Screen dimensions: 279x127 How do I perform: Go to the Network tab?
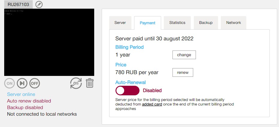click(233, 23)
